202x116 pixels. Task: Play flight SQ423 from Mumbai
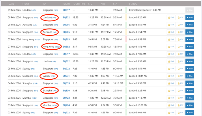pyautogui.click(x=190, y=98)
